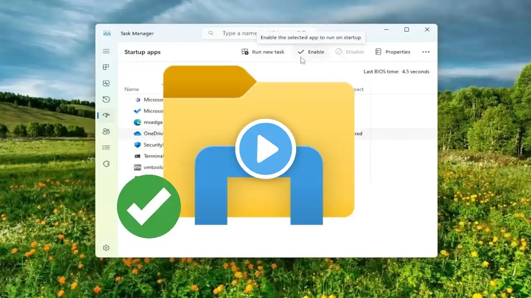Click the greyed-out Disable button

point(350,52)
